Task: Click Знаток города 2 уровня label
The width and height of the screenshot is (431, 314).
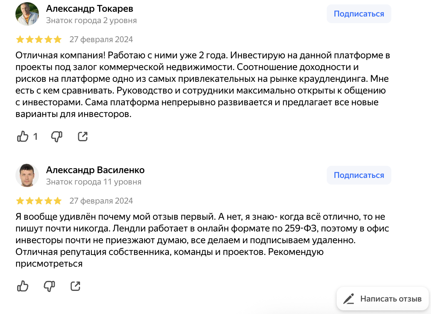Action: 91,21
